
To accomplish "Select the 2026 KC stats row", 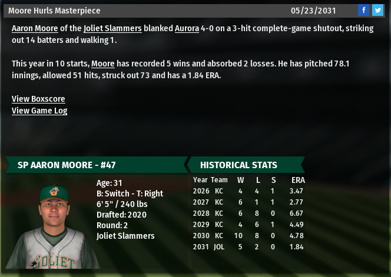I will (248, 191).
